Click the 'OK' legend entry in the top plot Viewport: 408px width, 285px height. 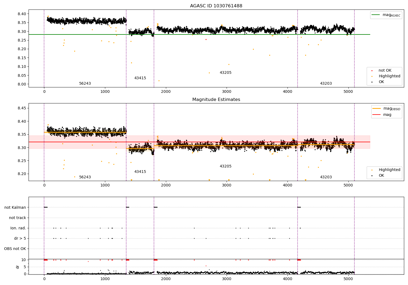pos(381,82)
